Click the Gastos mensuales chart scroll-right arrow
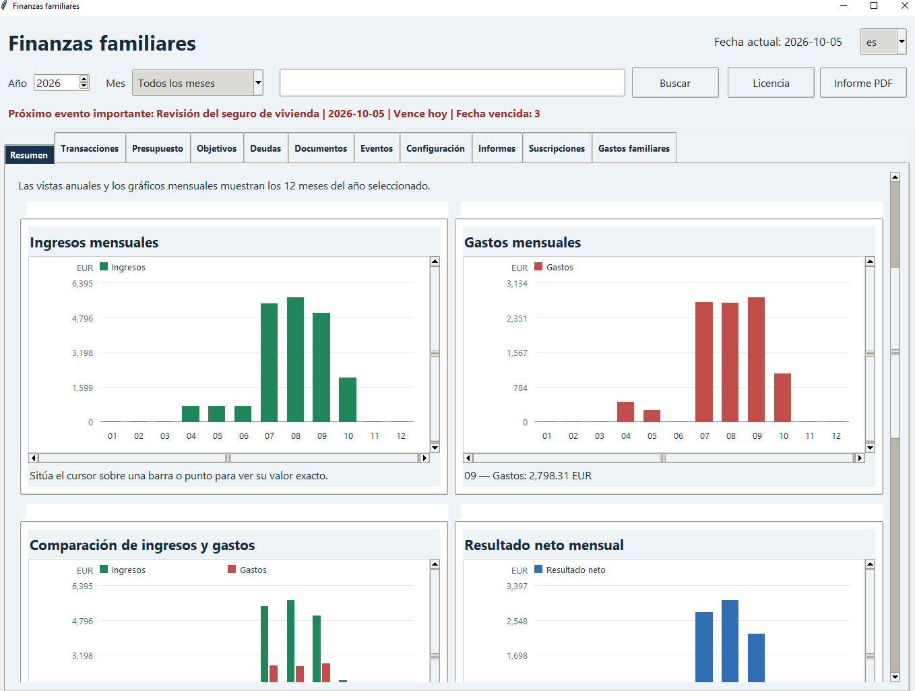Screen dimensions: 915x691 859,458
